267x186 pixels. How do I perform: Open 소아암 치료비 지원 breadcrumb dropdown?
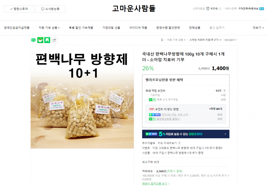tap(205, 40)
